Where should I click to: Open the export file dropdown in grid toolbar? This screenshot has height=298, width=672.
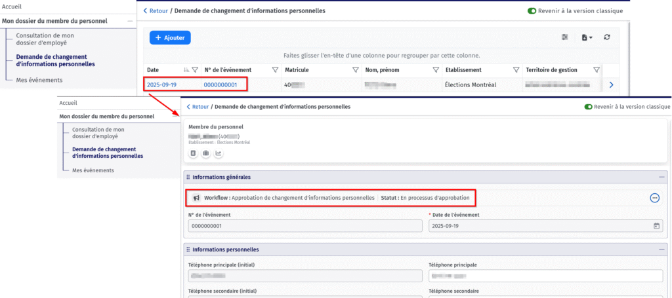point(587,37)
